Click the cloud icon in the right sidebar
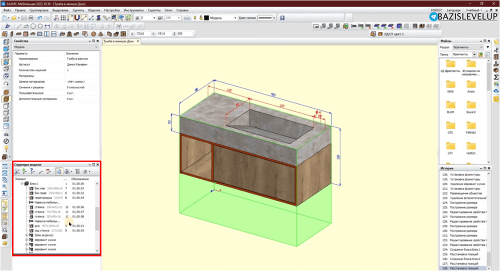 (496, 91)
